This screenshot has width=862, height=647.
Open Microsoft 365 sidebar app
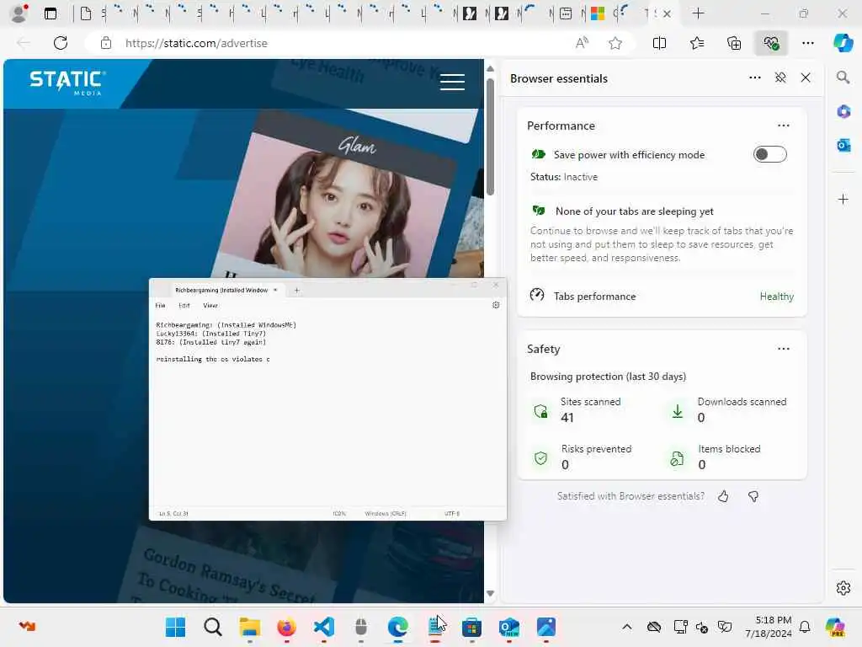pos(843,112)
